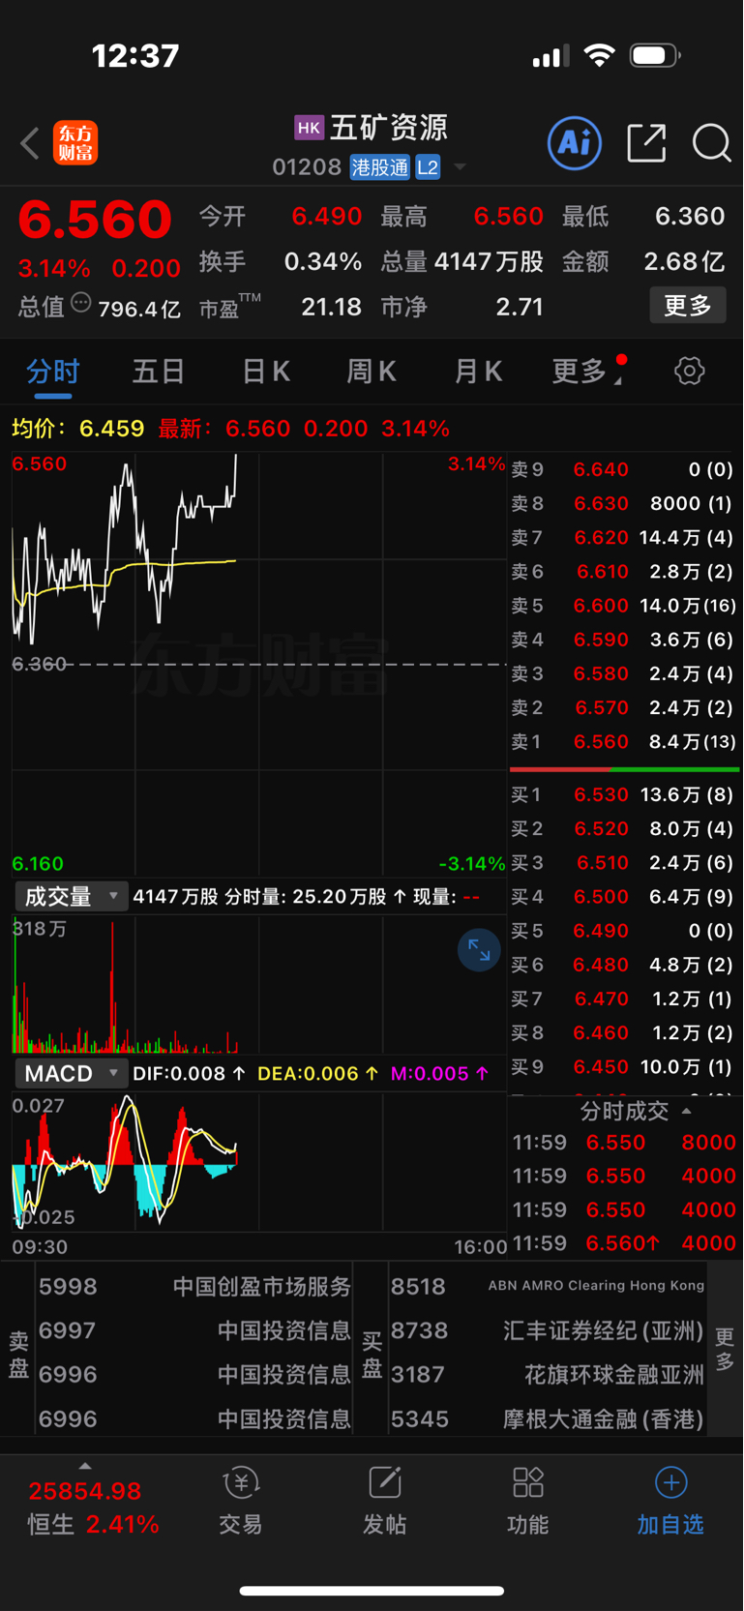Viewport: 744px width, 1611px height.
Task: Tap 更多 beside broker queue
Action: pos(724,1349)
